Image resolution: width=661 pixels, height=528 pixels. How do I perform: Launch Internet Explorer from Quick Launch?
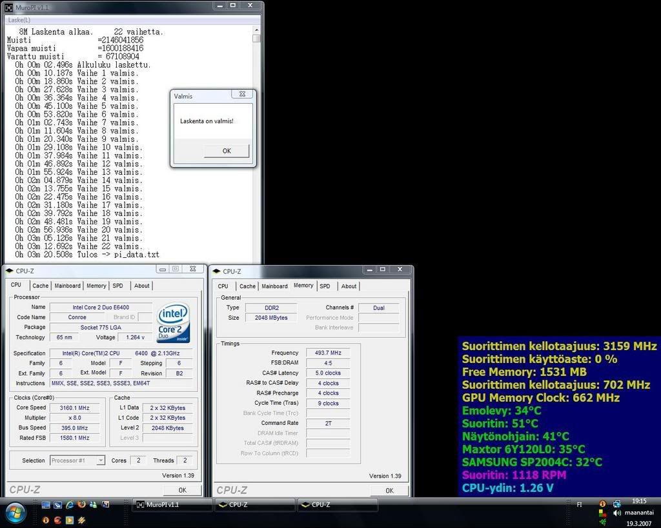69,505
